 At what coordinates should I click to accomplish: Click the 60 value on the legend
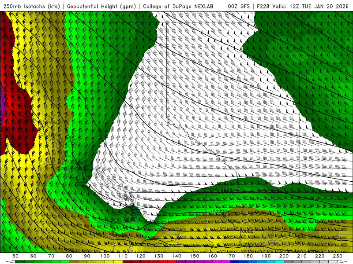click(33, 256)
